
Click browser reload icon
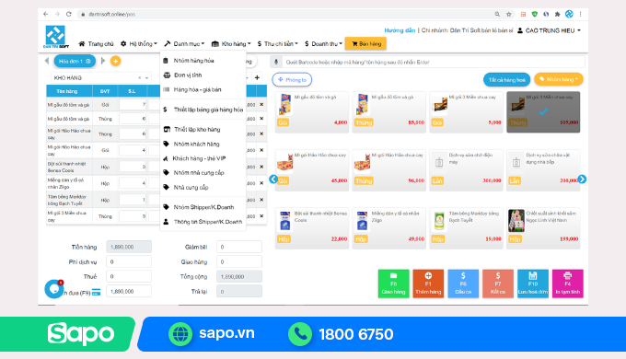coord(69,14)
